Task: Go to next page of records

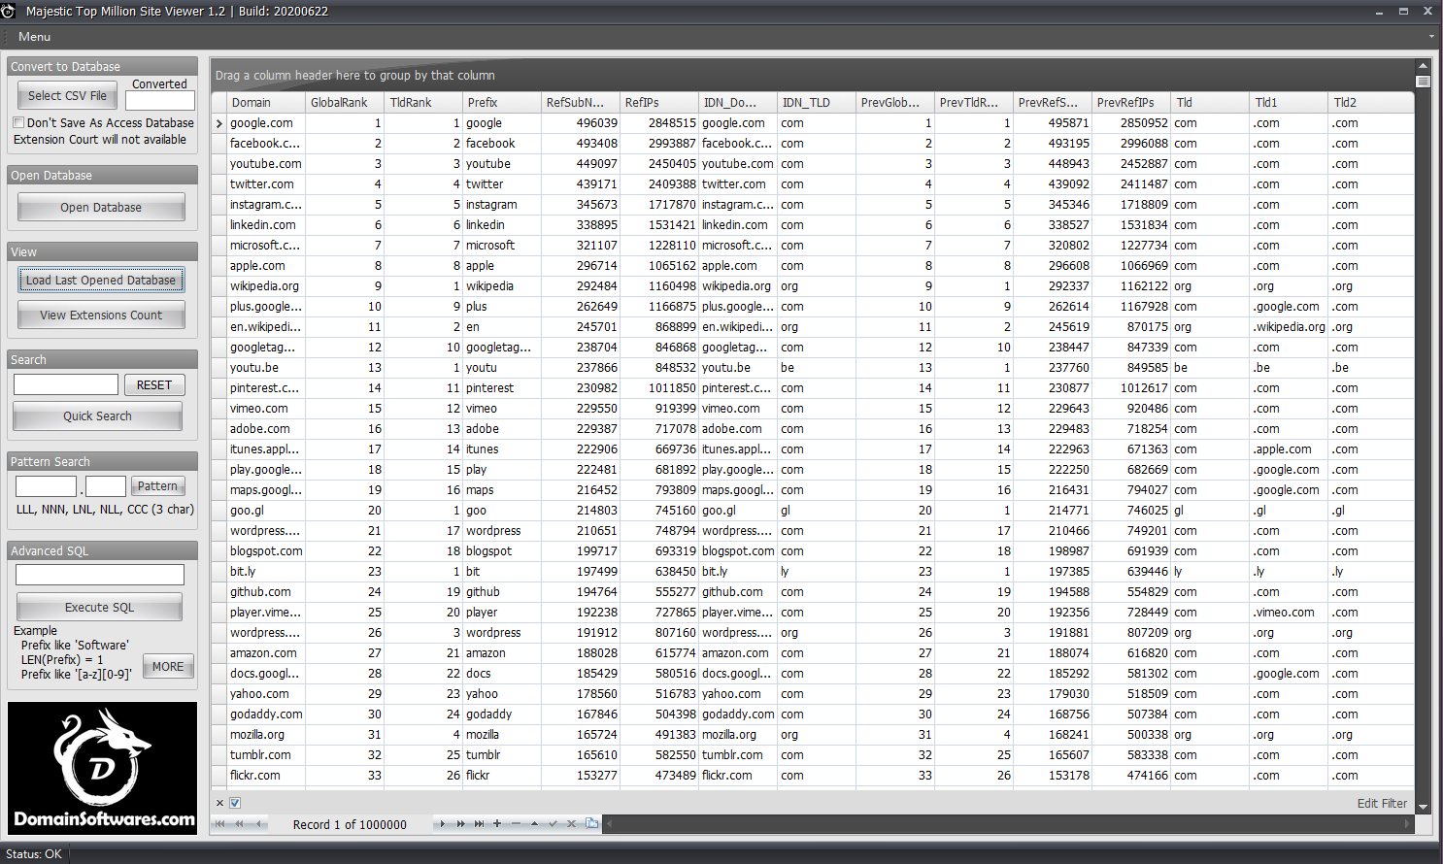Action: point(460,824)
